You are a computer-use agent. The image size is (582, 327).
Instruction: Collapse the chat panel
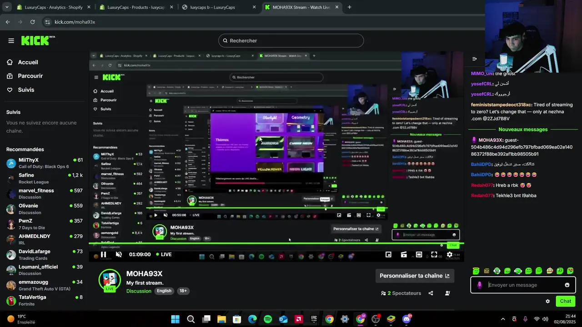coord(474,59)
